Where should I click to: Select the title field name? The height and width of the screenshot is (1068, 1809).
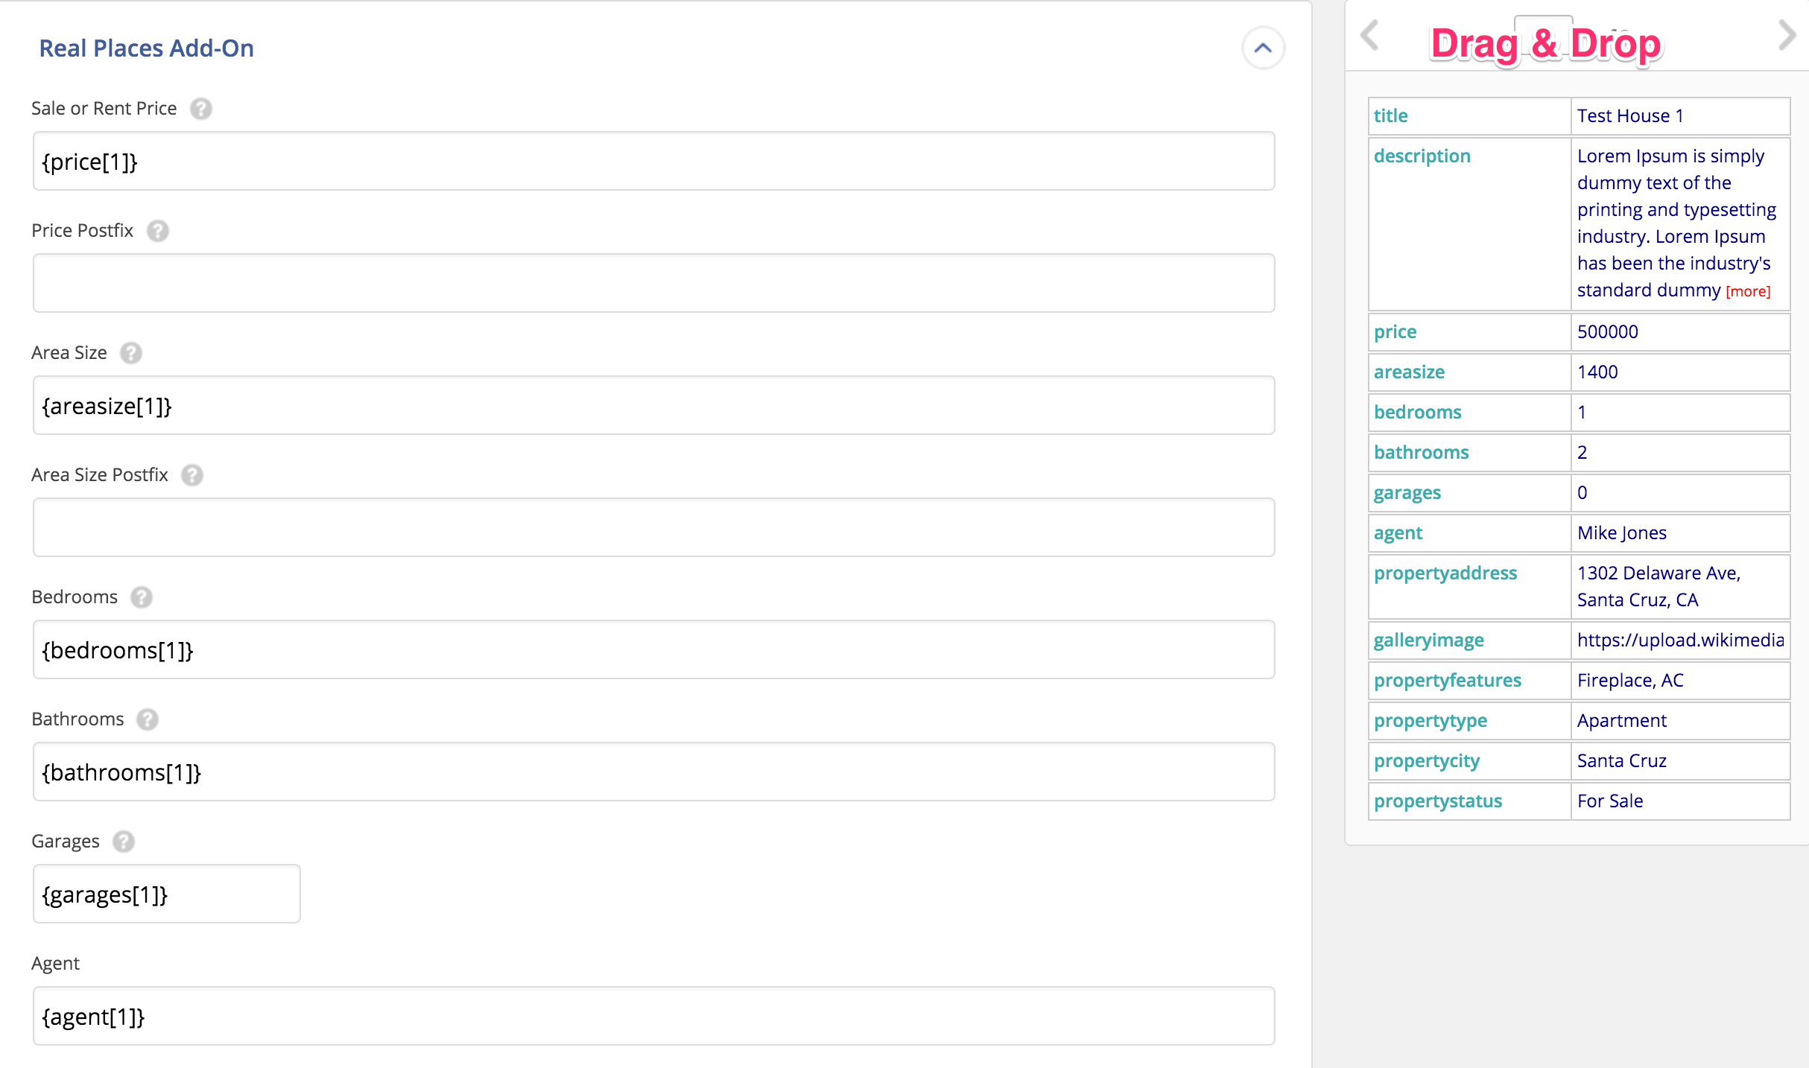point(1390,116)
